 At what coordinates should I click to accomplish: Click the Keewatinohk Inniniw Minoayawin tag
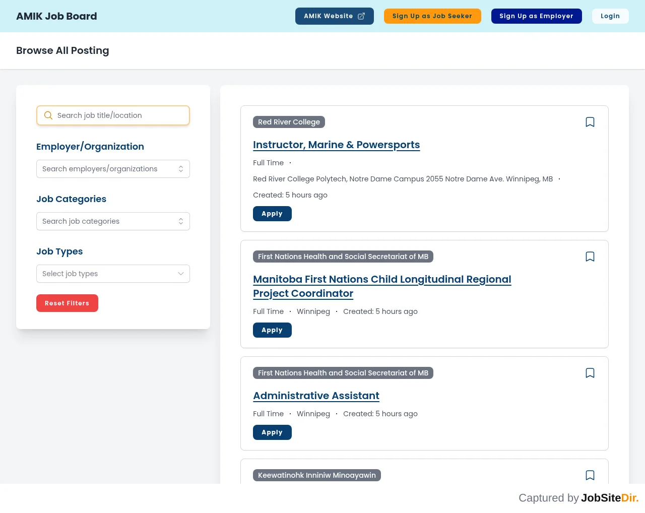click(317, 475)
